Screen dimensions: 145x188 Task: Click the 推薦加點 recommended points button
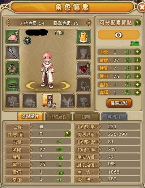click(x=119, y=103)
